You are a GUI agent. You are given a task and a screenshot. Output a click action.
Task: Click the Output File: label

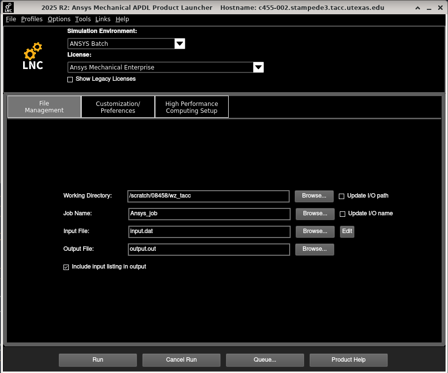79,249
